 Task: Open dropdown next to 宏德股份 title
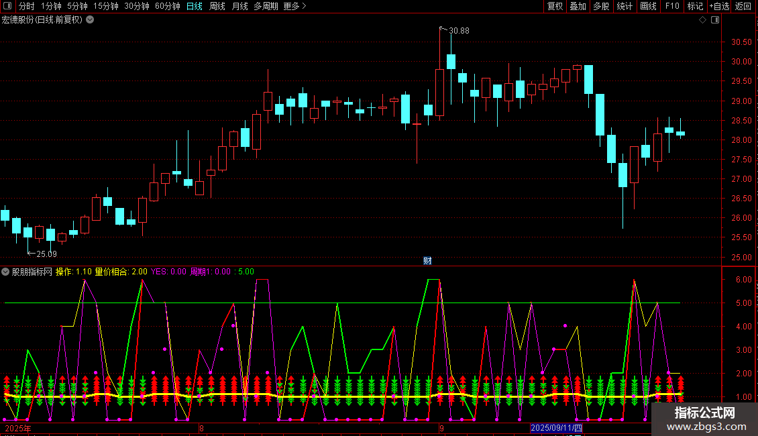pyautogui.click(x=90, y=20)
